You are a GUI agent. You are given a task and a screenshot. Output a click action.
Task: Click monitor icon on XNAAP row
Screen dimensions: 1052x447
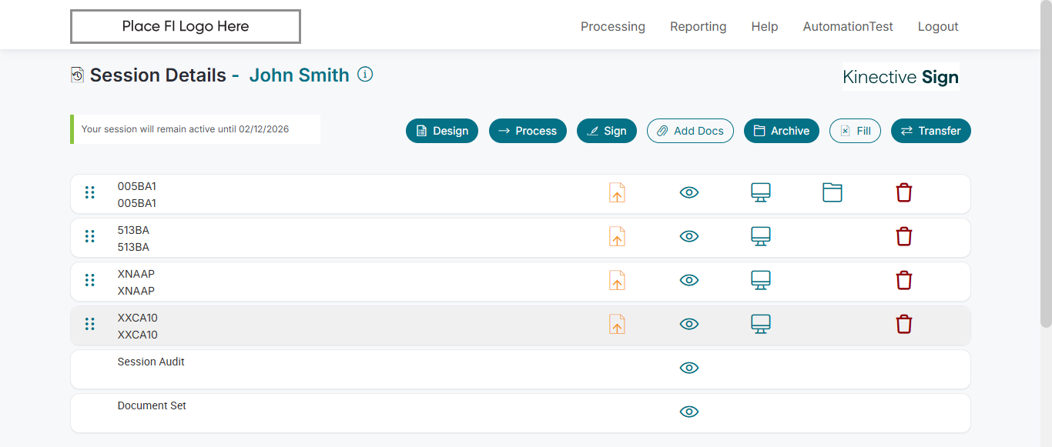pos(761,280)
